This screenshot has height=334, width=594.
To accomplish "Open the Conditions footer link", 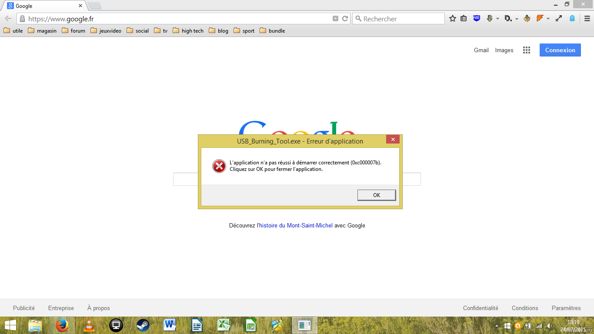I will (x=525, y=308).
